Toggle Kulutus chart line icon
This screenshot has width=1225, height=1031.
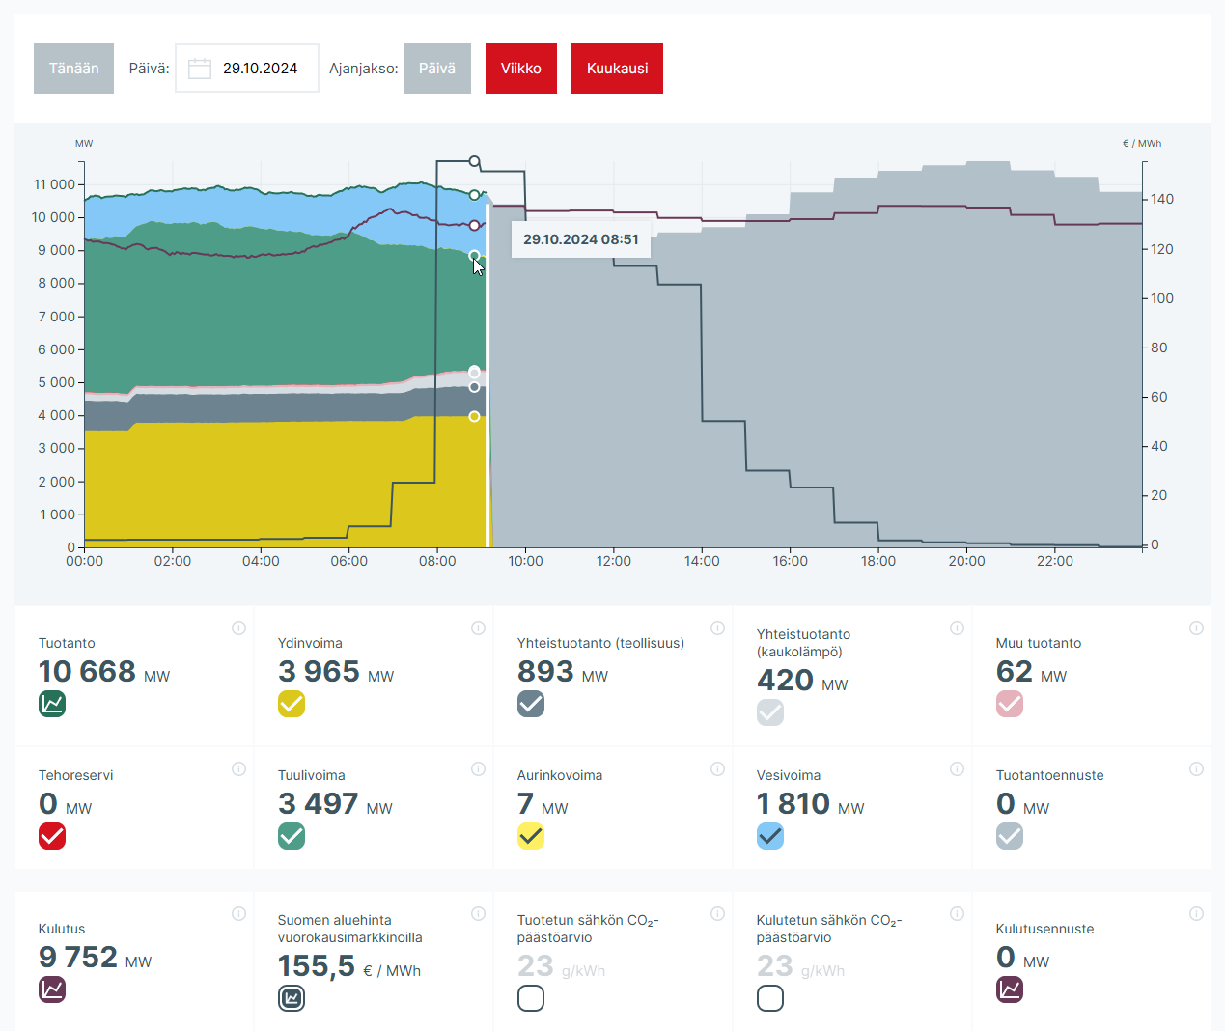(52, 989)
